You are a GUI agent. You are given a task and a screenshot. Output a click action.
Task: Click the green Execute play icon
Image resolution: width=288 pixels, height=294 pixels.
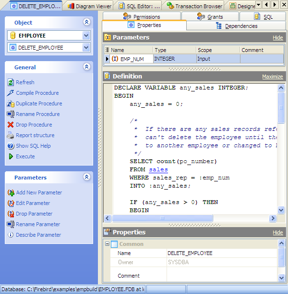pos(11,156)
